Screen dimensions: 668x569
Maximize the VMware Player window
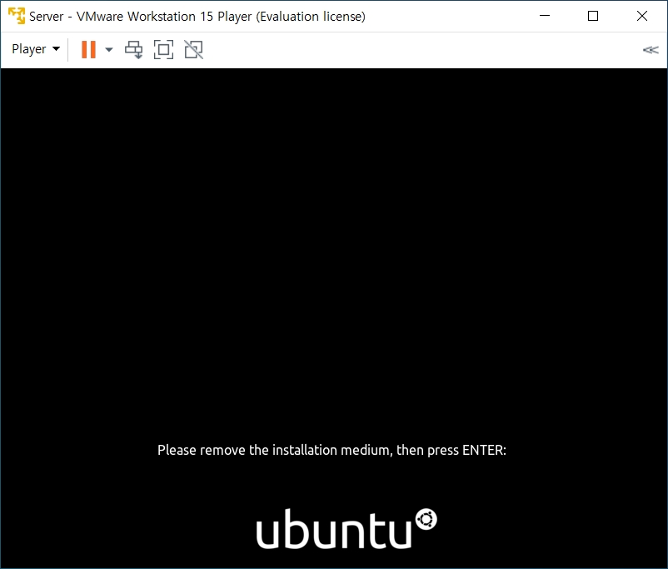pyautogui.click(x=592, y=16)
